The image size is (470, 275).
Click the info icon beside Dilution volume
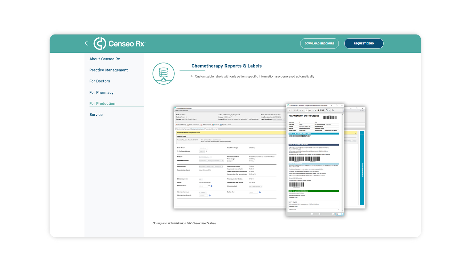pos(211,186)
